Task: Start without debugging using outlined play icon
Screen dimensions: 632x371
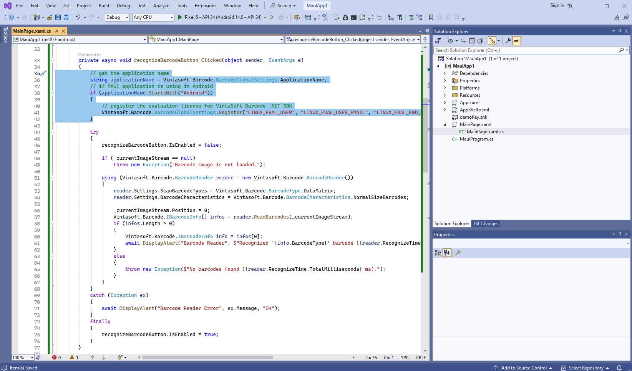Action: pos(272,17)
